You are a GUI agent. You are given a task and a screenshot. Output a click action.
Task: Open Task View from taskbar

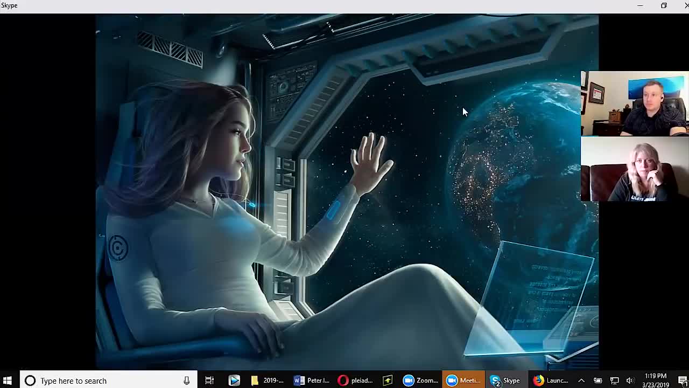tap(209, 380)
